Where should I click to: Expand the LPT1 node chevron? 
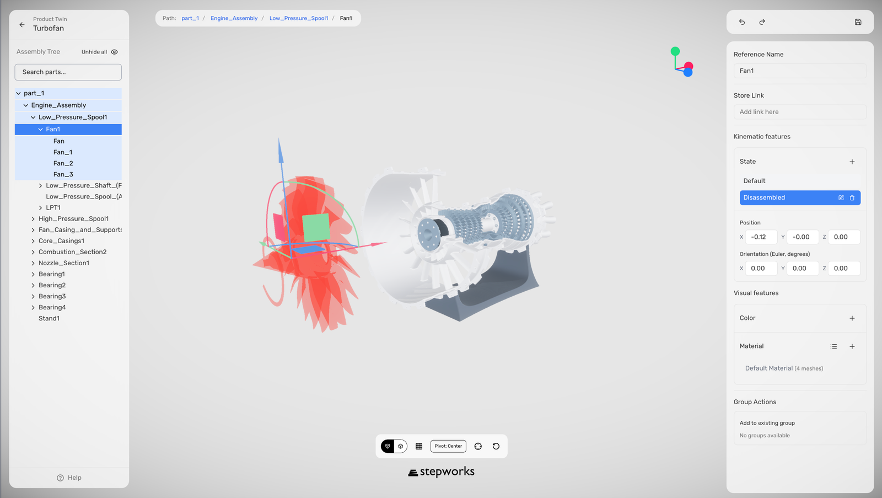click(x=40, y=208)
